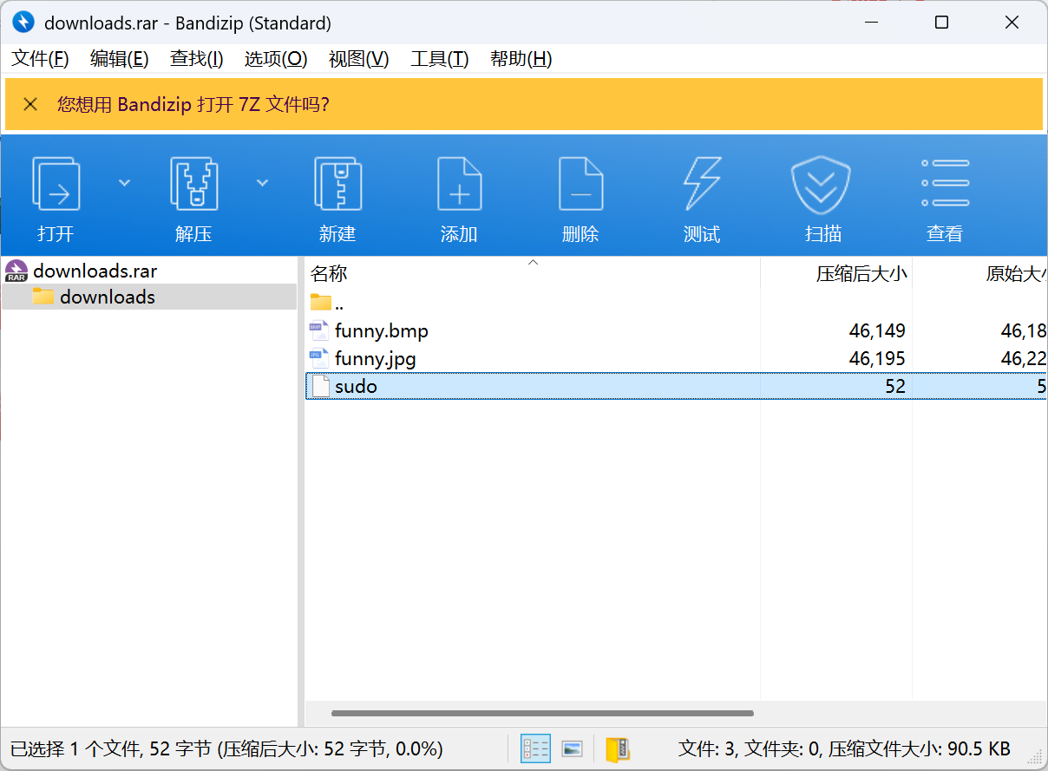Open the 帮助(H) menu

coord(521,59)
